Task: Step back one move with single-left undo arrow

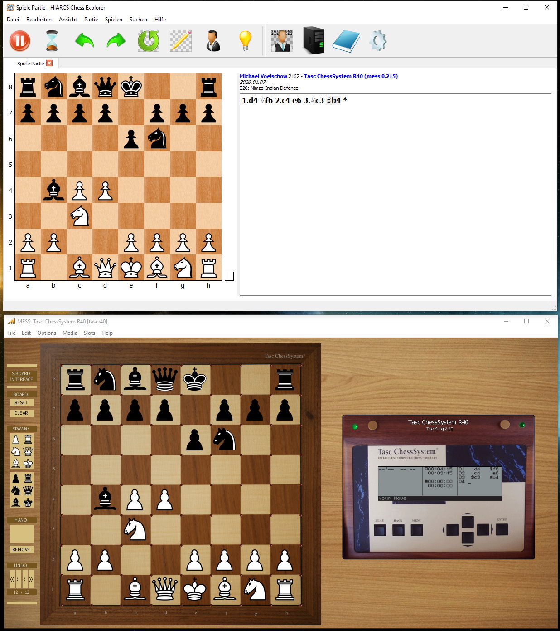Action: tap(18, 579)
